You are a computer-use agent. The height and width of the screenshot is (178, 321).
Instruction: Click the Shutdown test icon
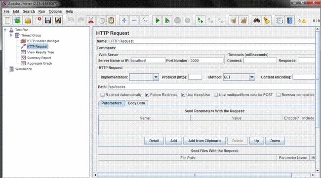(x=188, y=20)
